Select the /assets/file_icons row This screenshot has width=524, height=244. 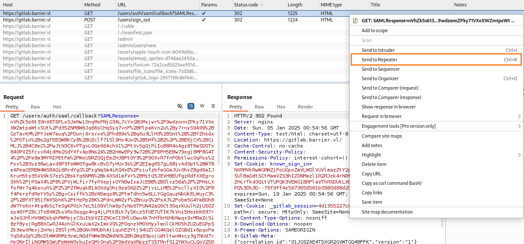tap(175, 71)
